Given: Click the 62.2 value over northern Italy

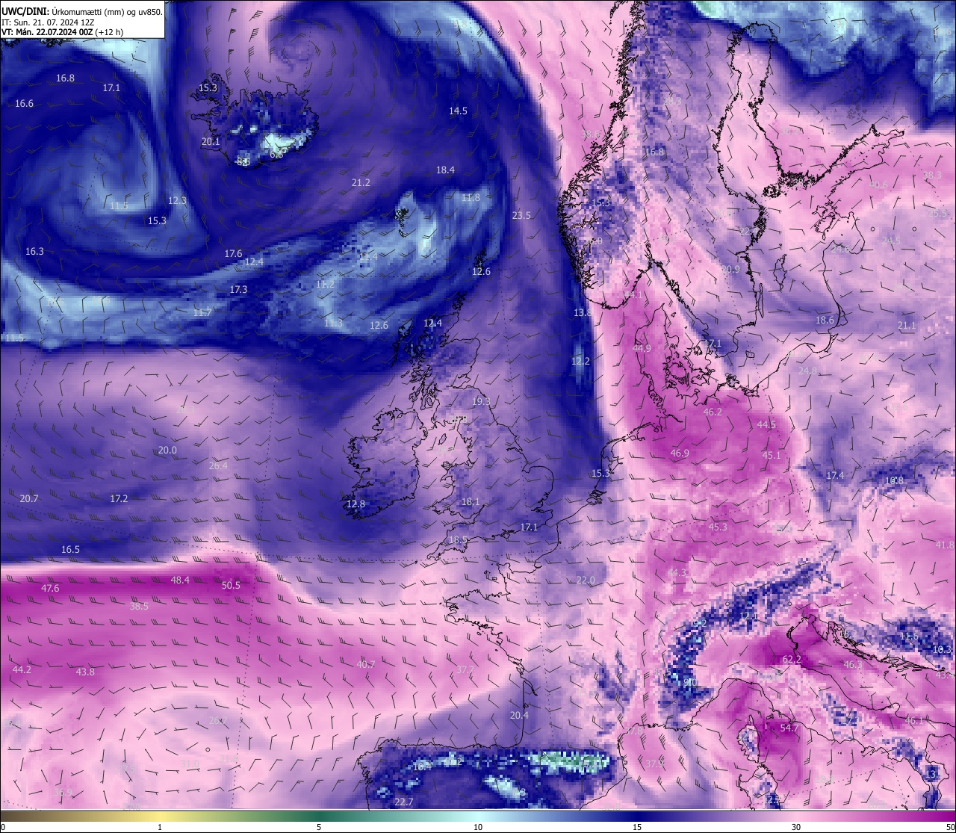Looking at the screenshot, I should pos(792,660).
